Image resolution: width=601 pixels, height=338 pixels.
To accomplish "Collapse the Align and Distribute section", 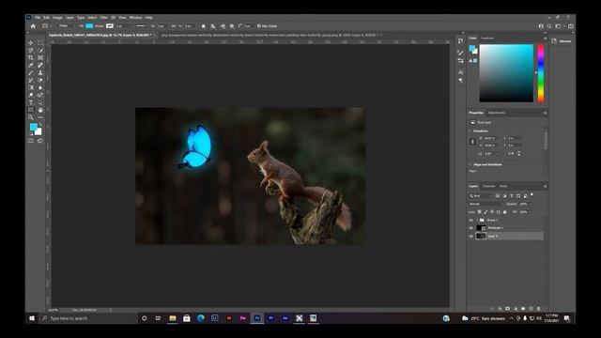I will pos(470,165).
